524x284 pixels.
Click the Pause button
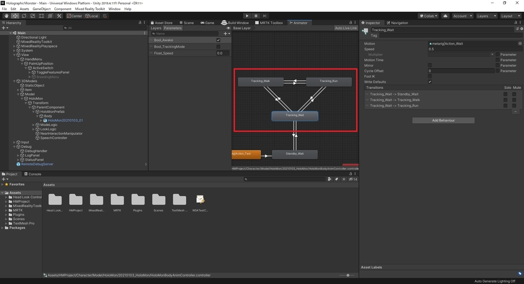tap(256, 16)
